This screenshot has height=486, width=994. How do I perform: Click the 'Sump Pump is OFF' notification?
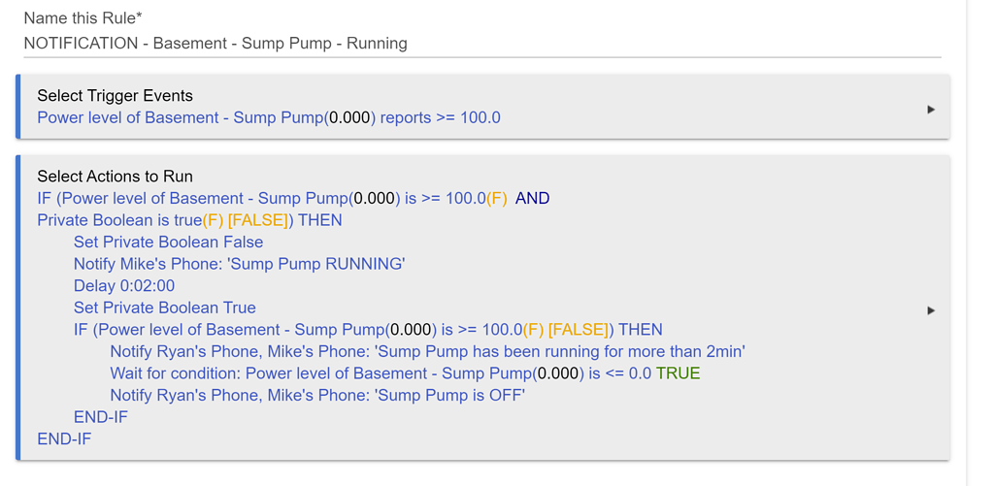(317, 395)
